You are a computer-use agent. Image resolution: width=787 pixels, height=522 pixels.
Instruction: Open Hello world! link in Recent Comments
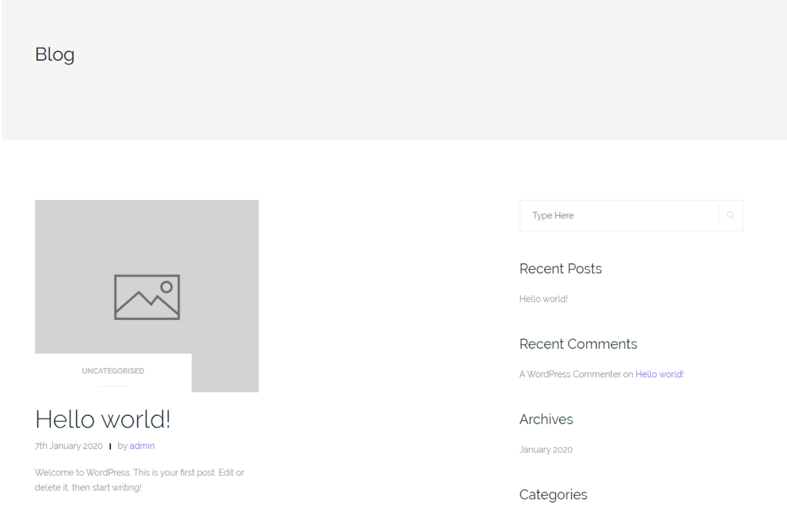point(659,374)
